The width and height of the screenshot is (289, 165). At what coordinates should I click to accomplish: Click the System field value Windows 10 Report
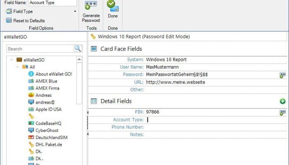166,60
